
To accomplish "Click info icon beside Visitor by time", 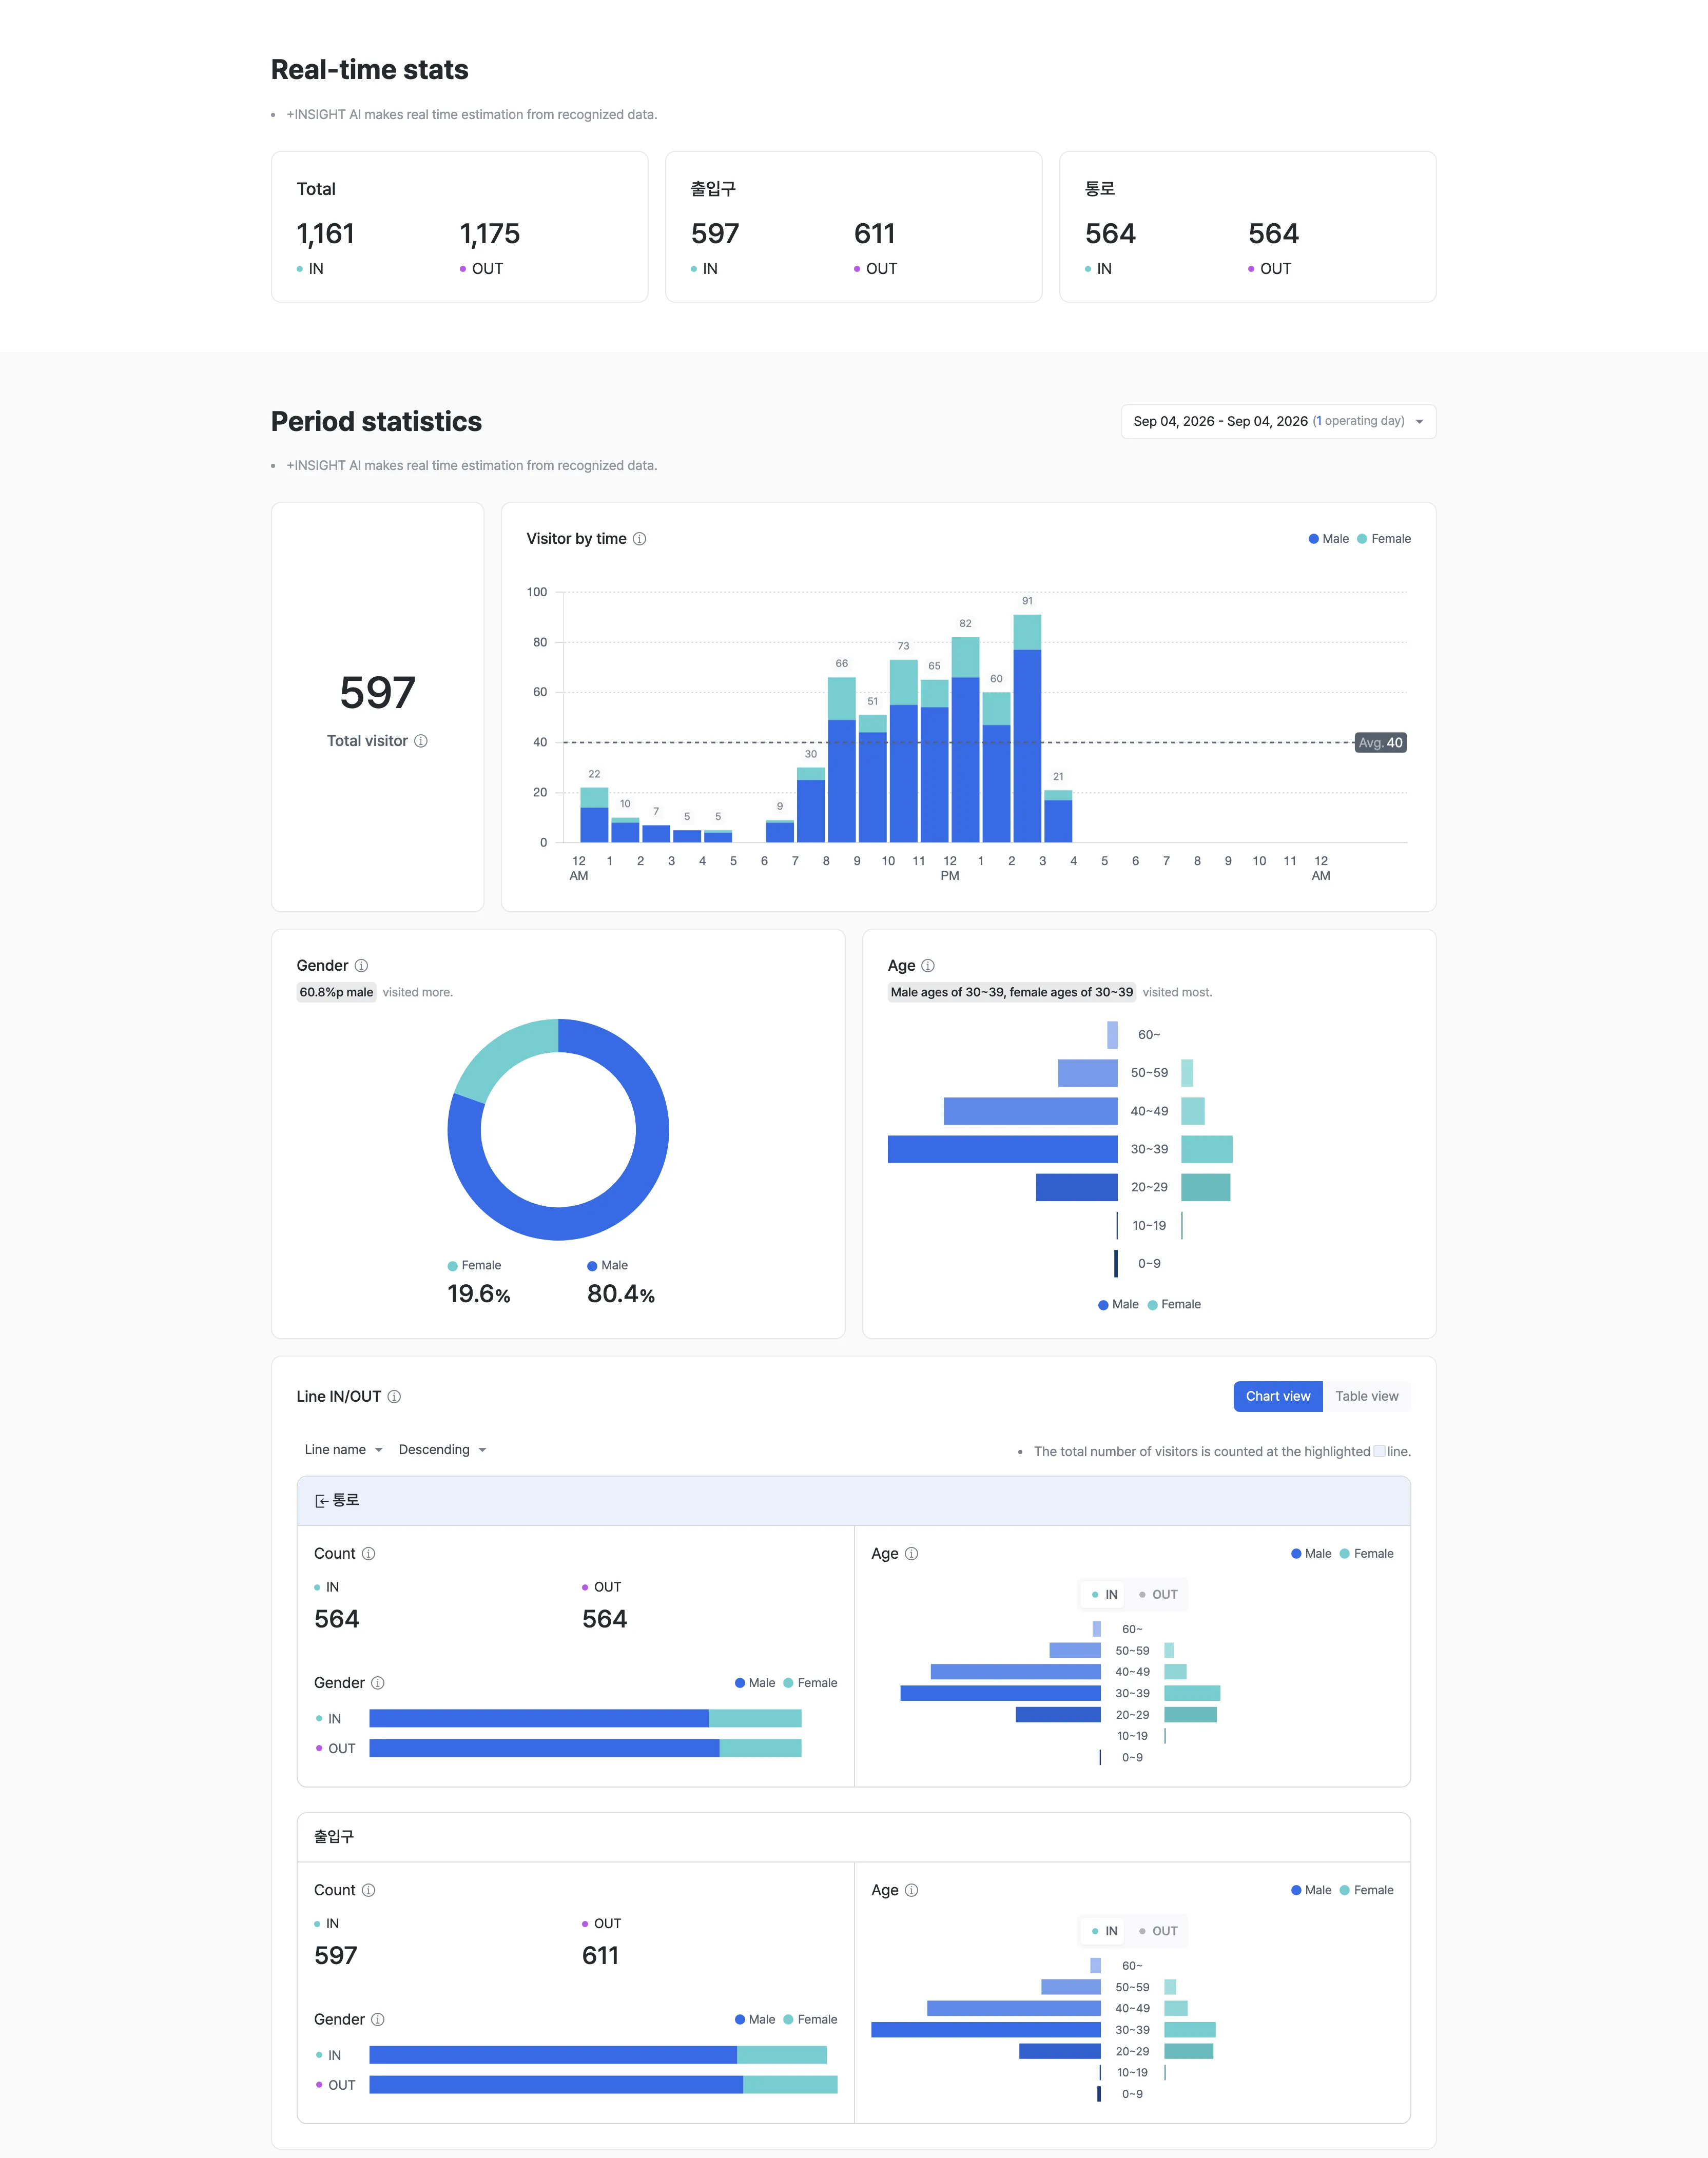I will [640, 539].
